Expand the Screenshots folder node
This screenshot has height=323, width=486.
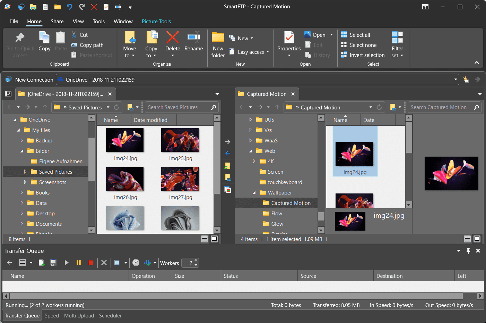pyautogui.click(x=25, y=182)
